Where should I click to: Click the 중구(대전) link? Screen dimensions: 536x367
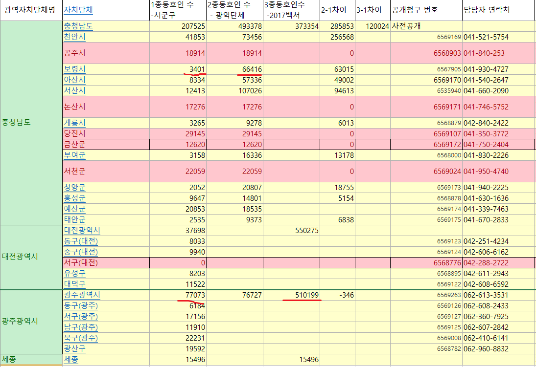(81, 252)
